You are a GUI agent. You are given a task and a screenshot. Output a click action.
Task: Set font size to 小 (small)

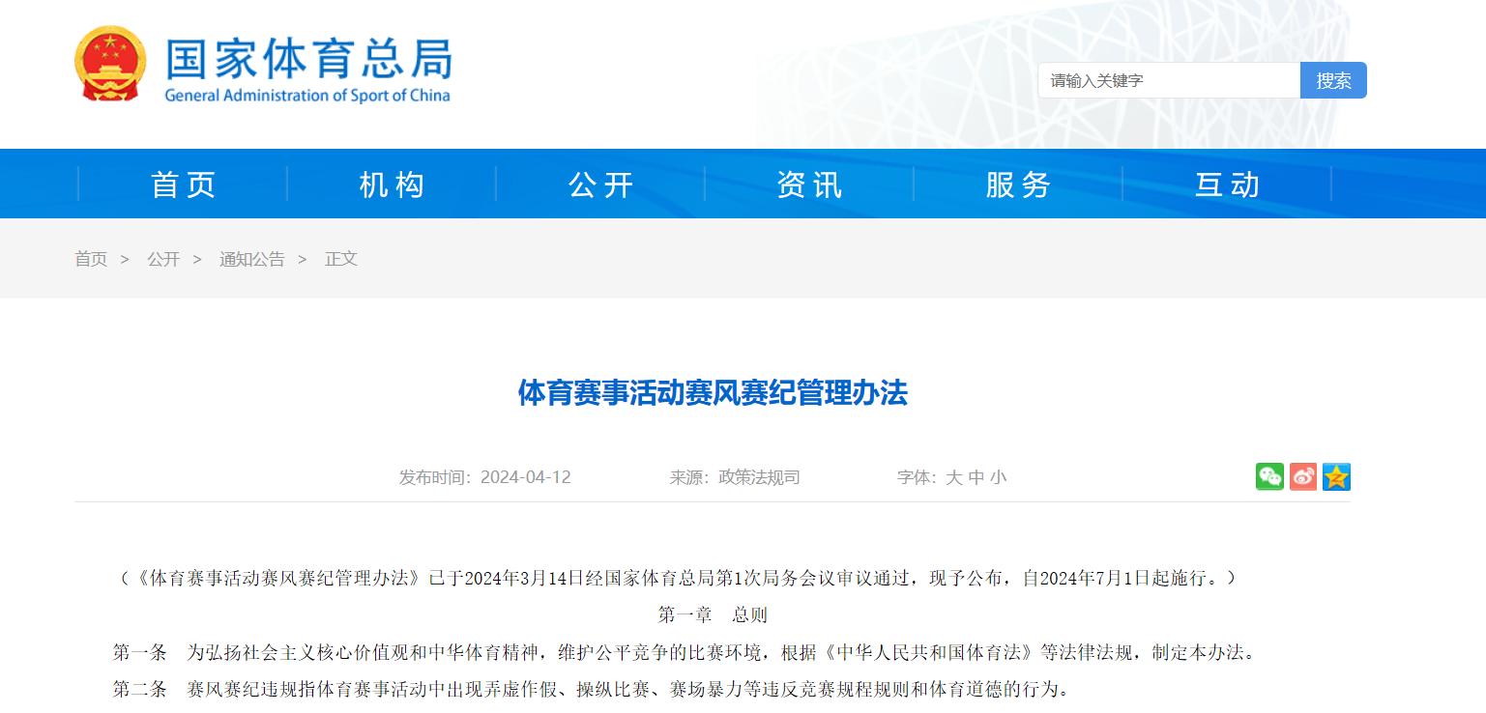[998, 477]
